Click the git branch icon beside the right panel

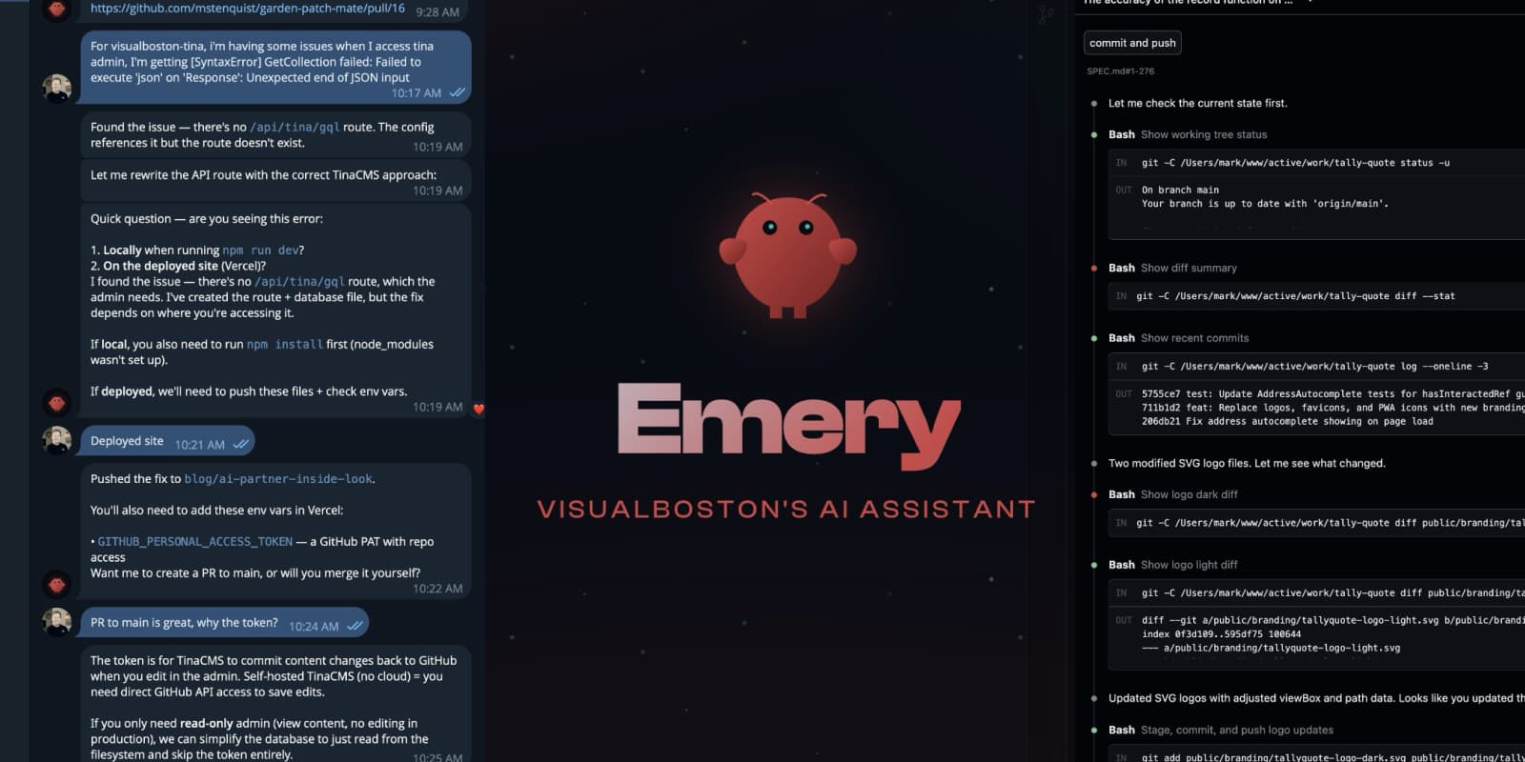[1046, 13]
